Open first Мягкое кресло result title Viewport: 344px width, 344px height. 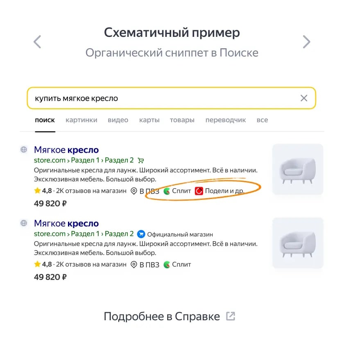[x=66, y=150]
